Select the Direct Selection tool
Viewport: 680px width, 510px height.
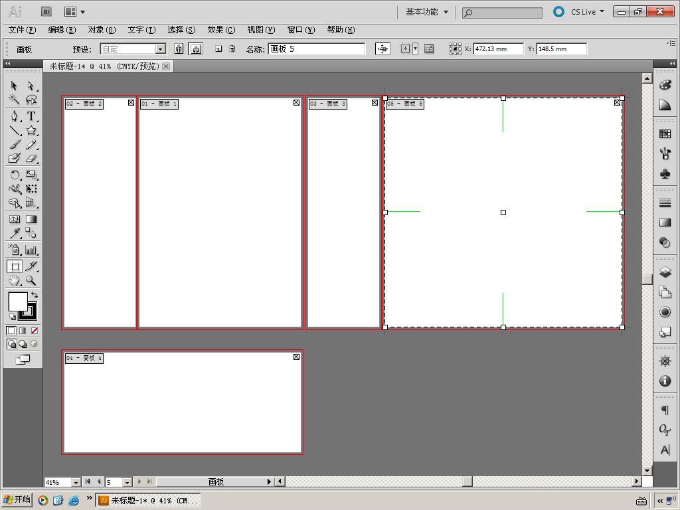[31, 86]
